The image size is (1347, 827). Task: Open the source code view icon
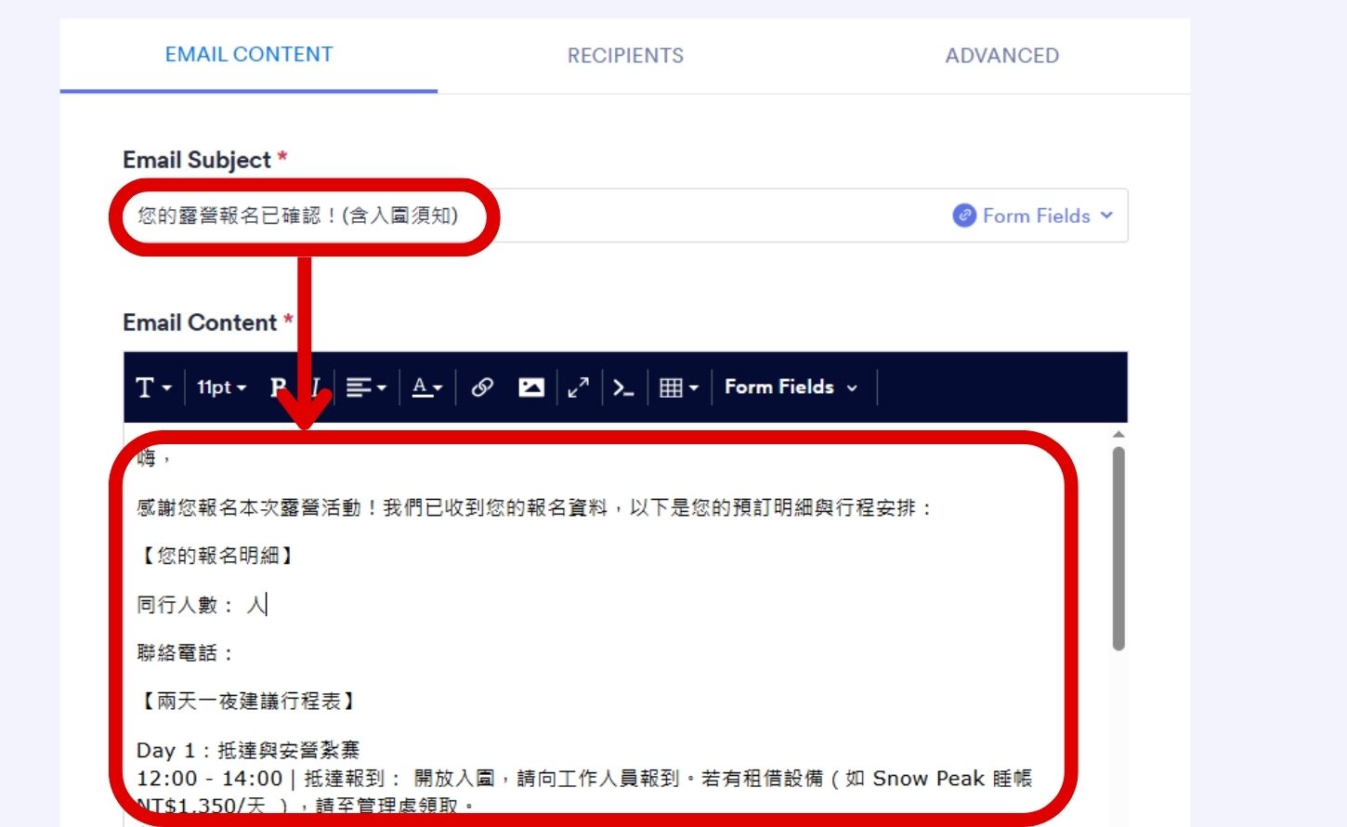pos(623,387)
